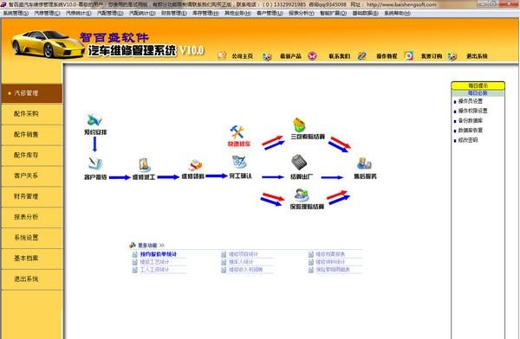Open 操作教程 header link
The height and width of the screenshot is (339, 520).
click(387, 56)
